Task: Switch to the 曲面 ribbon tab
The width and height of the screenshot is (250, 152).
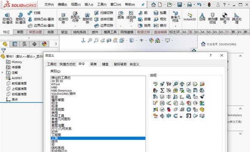Action: tap(51, 32)
